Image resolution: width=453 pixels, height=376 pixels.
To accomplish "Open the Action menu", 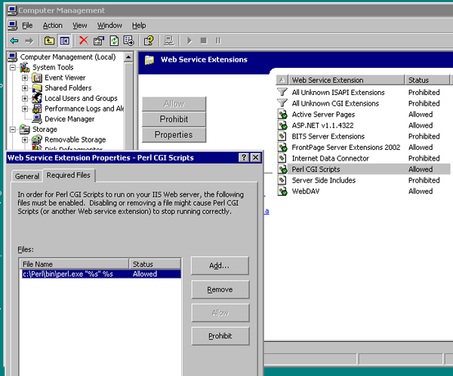I will 53,26.
